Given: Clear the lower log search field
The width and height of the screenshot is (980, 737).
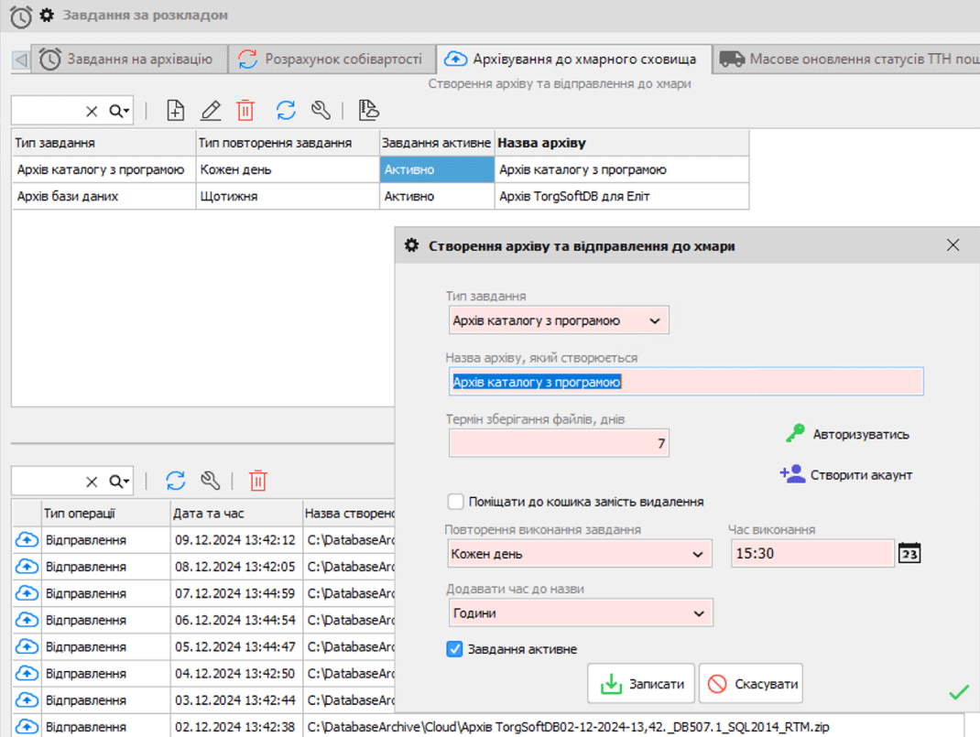Looking at the screenshot, I should (92, 482).
